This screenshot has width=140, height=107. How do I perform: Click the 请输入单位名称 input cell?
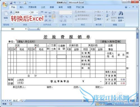[44, 42]
